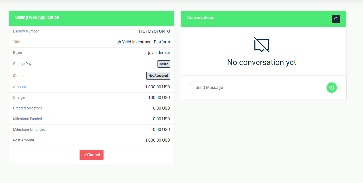This screenshot has height=183, width=363.
Task: Click the Selling Web Application header
Action: 37,17
